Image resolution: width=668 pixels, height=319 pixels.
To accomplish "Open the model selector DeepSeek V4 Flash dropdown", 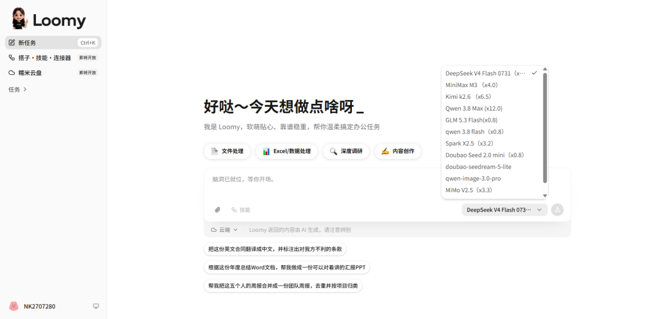I will click(505, 210).
